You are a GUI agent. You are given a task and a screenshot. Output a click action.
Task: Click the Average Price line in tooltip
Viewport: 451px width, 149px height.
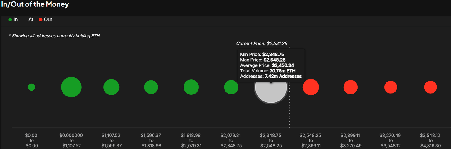click(x=267, y=65)
